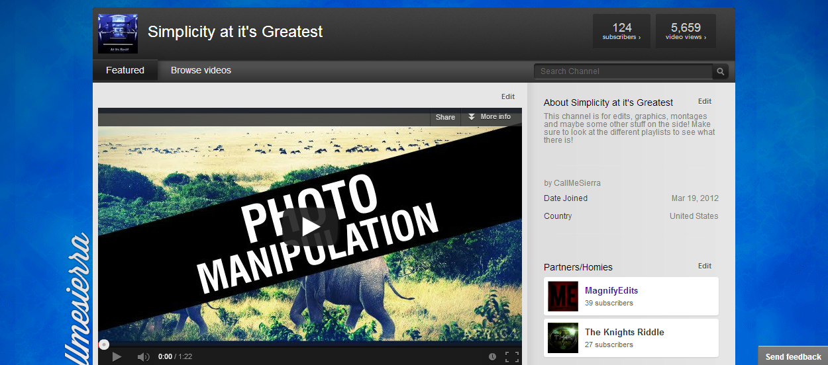Image resolution: width=828 pixels, height=365 pixels.
Task: Click The Knights Riddle thumbnail
Action: tap(563, 338)
